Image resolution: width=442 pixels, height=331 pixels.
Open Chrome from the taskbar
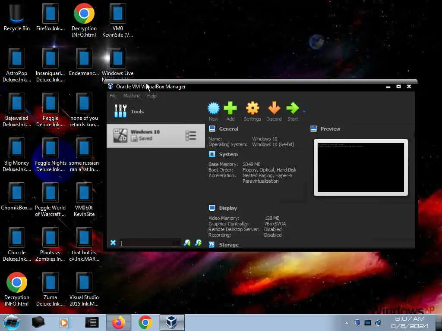click(x=145, y=322)
